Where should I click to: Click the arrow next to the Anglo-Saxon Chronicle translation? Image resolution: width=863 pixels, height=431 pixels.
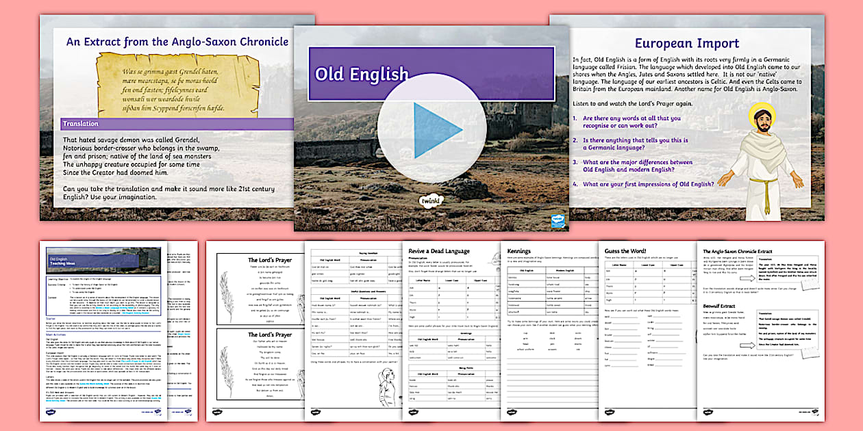[x=747, y=278]
